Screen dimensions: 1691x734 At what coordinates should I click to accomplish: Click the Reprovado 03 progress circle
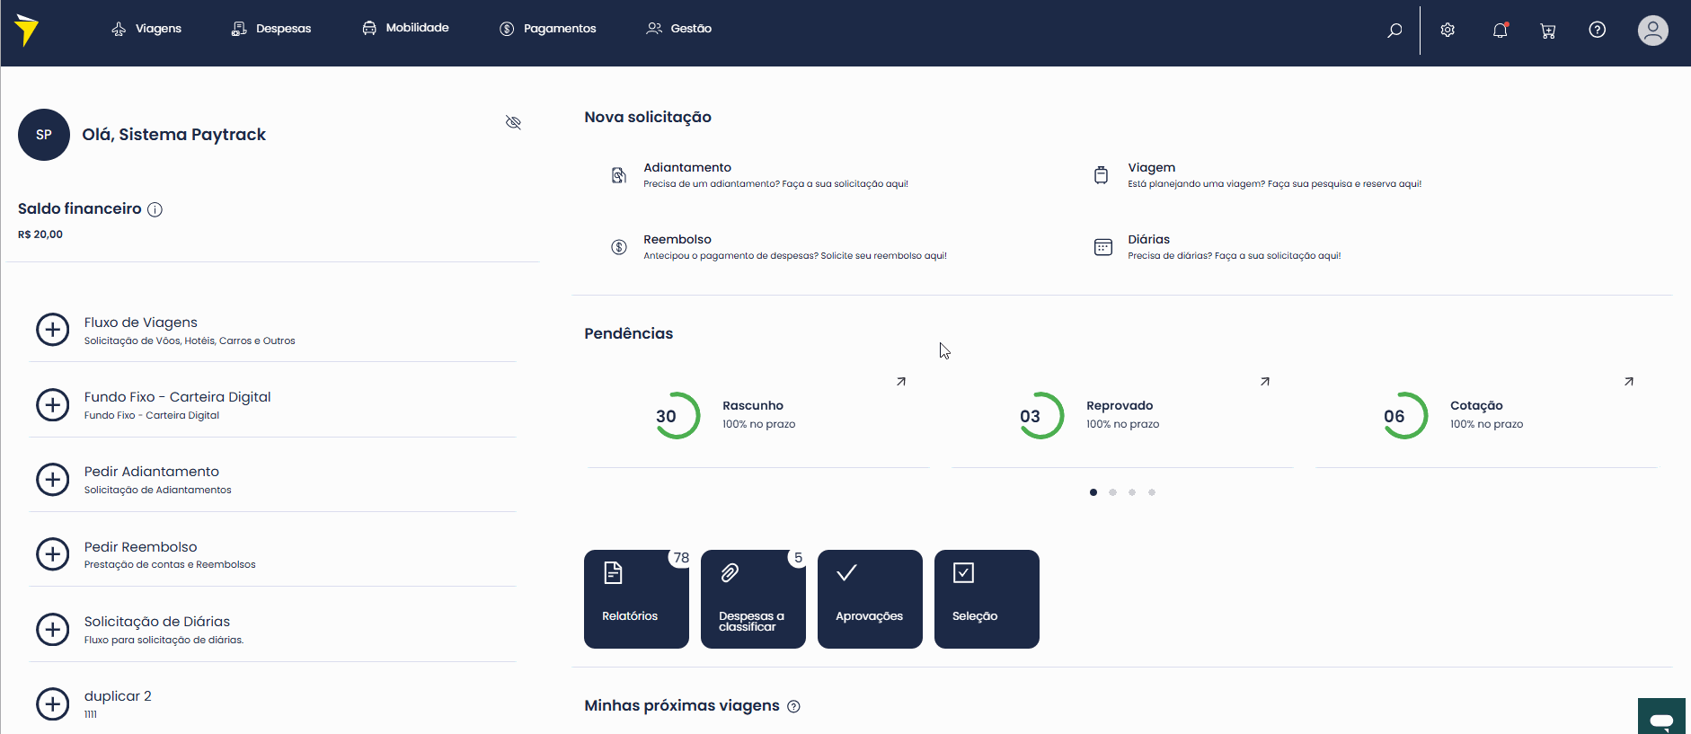point(1040,415)
